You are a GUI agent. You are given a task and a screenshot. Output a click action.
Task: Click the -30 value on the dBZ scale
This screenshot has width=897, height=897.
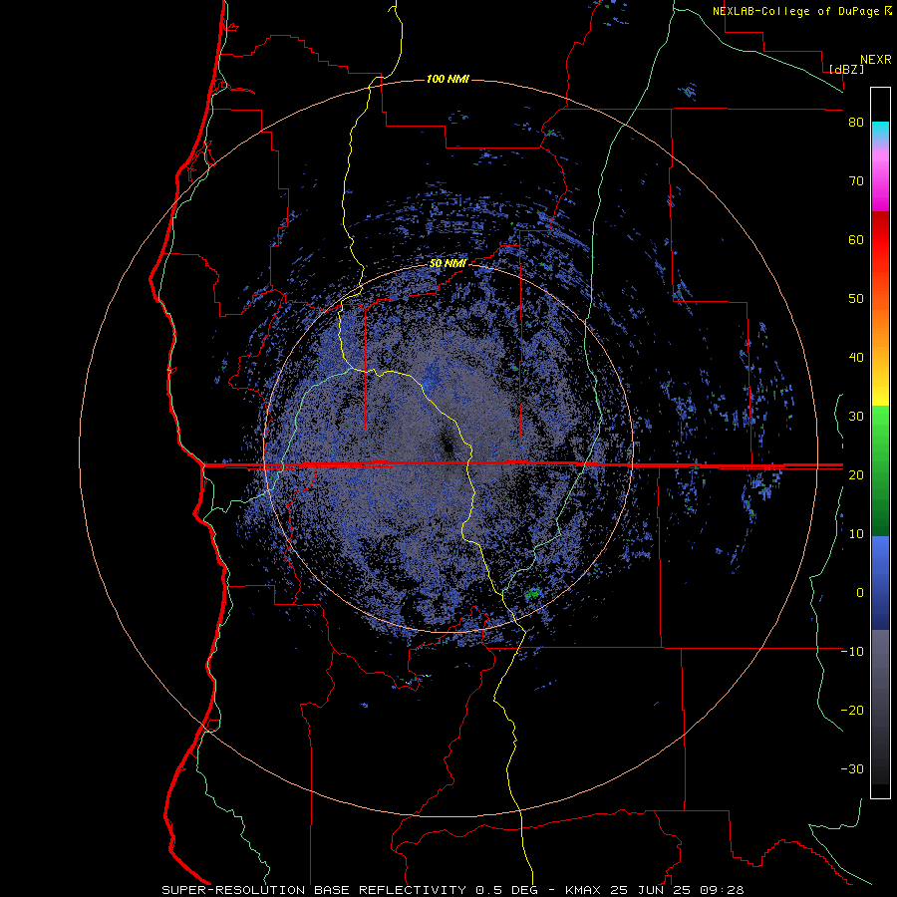(852, 768)
